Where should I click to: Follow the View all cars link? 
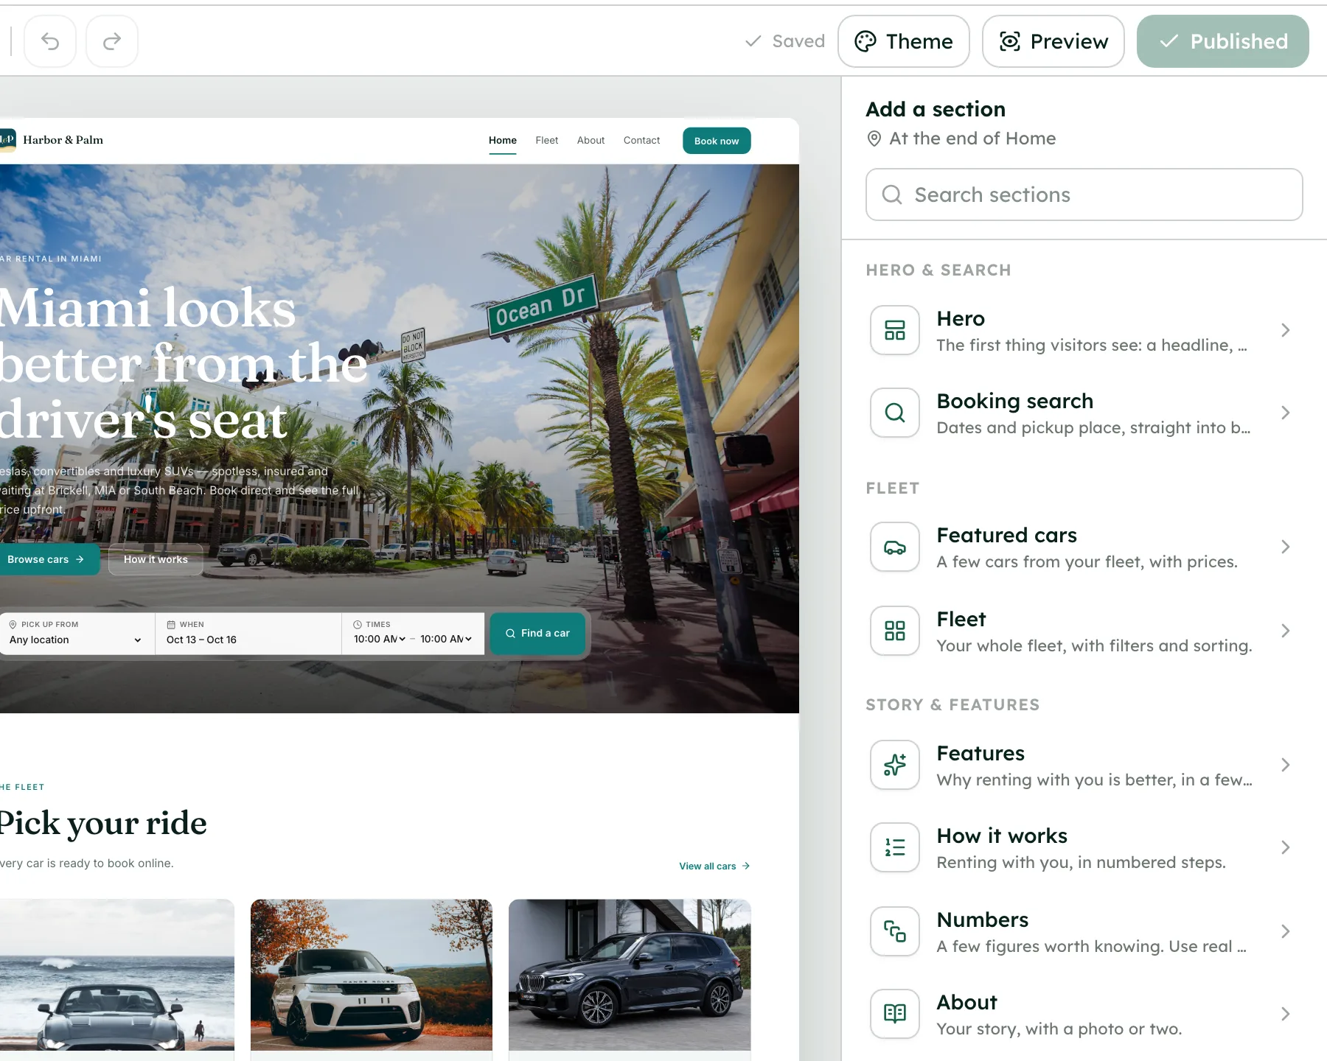tap(714, 866)
